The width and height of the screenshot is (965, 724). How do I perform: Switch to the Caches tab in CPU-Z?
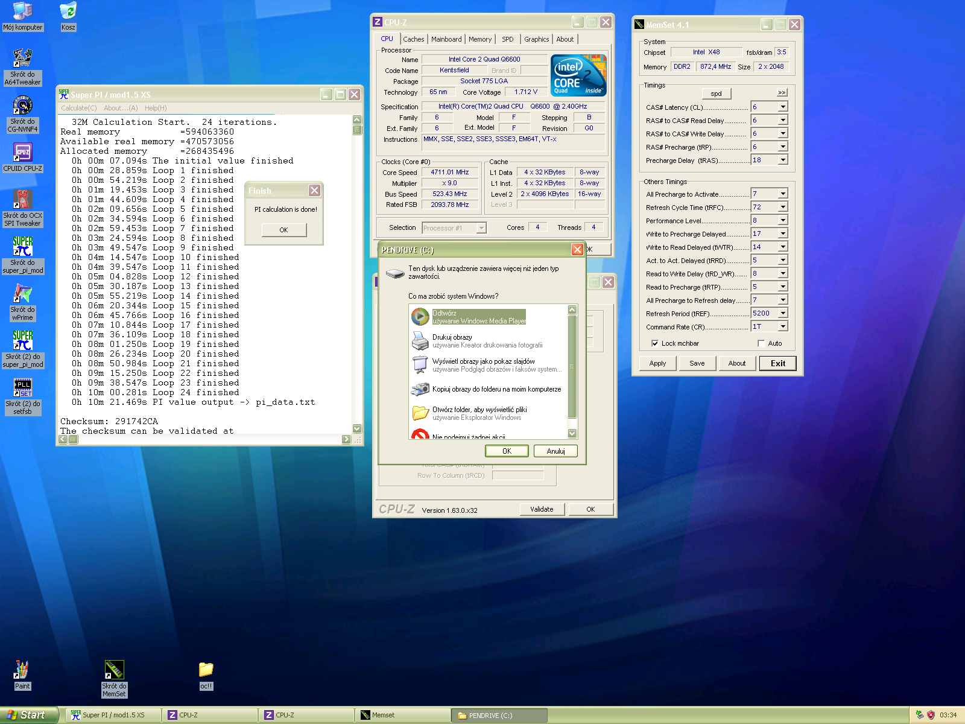pos(414,39)
